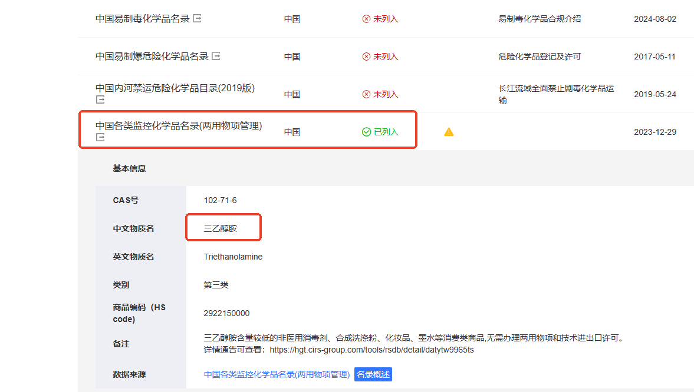Open the 数据来源 link to 中国各类监控化学品名录
694x392 pixels.
(277, 374)
